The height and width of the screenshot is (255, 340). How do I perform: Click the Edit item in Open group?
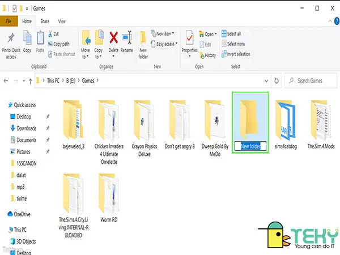pos(205,45)
